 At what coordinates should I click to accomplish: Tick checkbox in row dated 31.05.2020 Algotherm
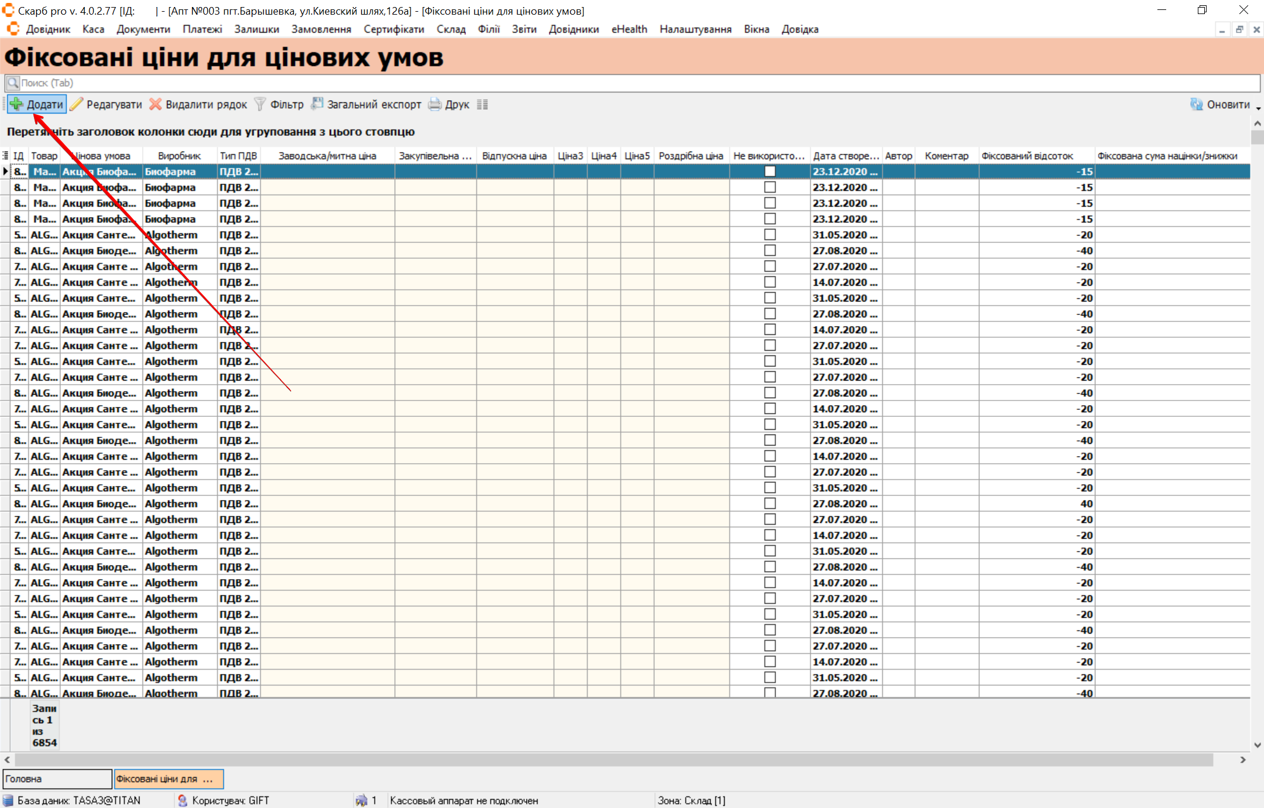pos(770,235)
